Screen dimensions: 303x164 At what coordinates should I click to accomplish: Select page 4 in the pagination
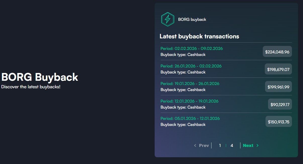pyautogui.click(x=232, y=145)
